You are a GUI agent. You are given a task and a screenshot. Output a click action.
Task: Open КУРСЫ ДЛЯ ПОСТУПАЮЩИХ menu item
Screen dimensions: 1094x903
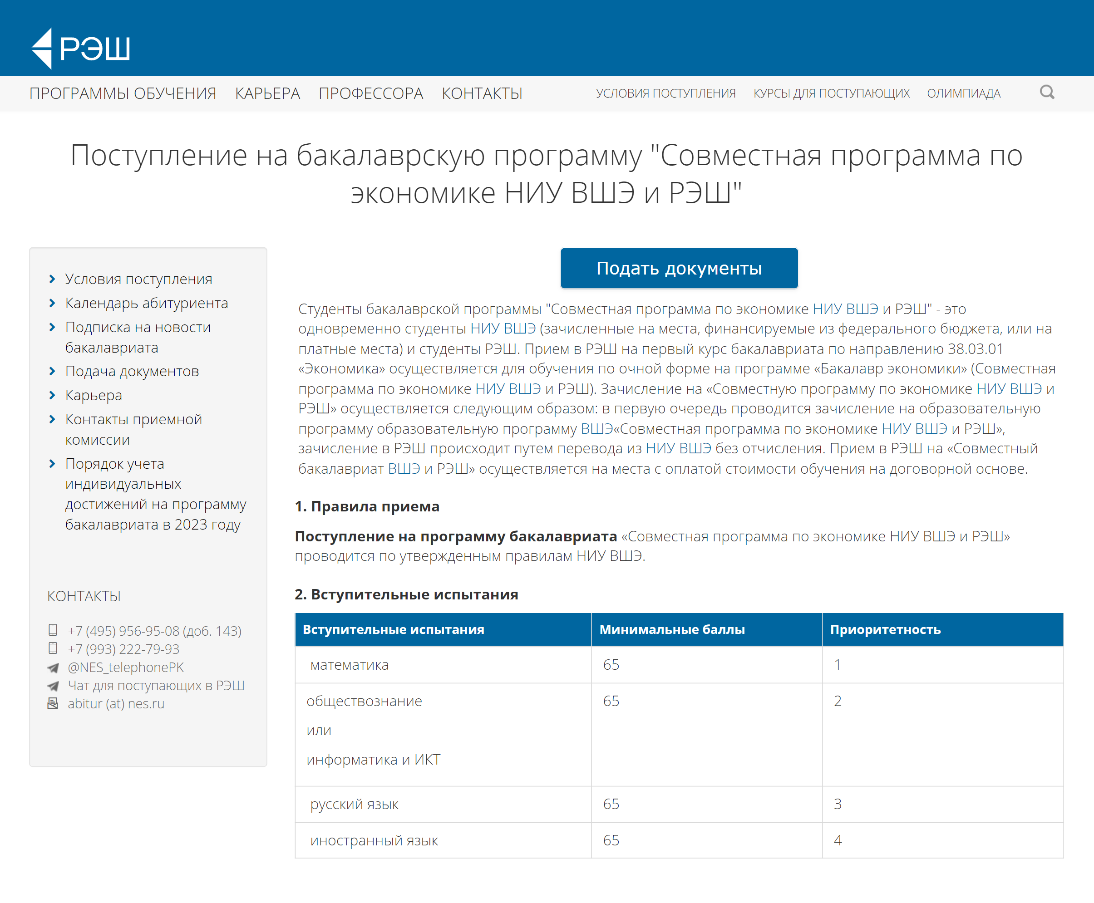pyautogui.click(x=831, y=93)
